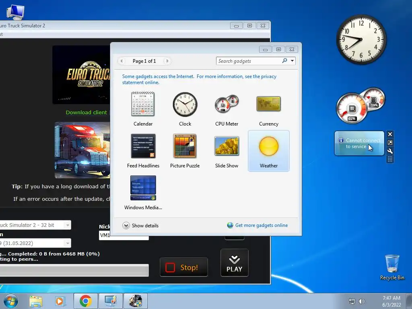The height and width of the screenshot is (309, 412).
Task: Click the truck image in launcher
Action: click(x=82, y=150)
